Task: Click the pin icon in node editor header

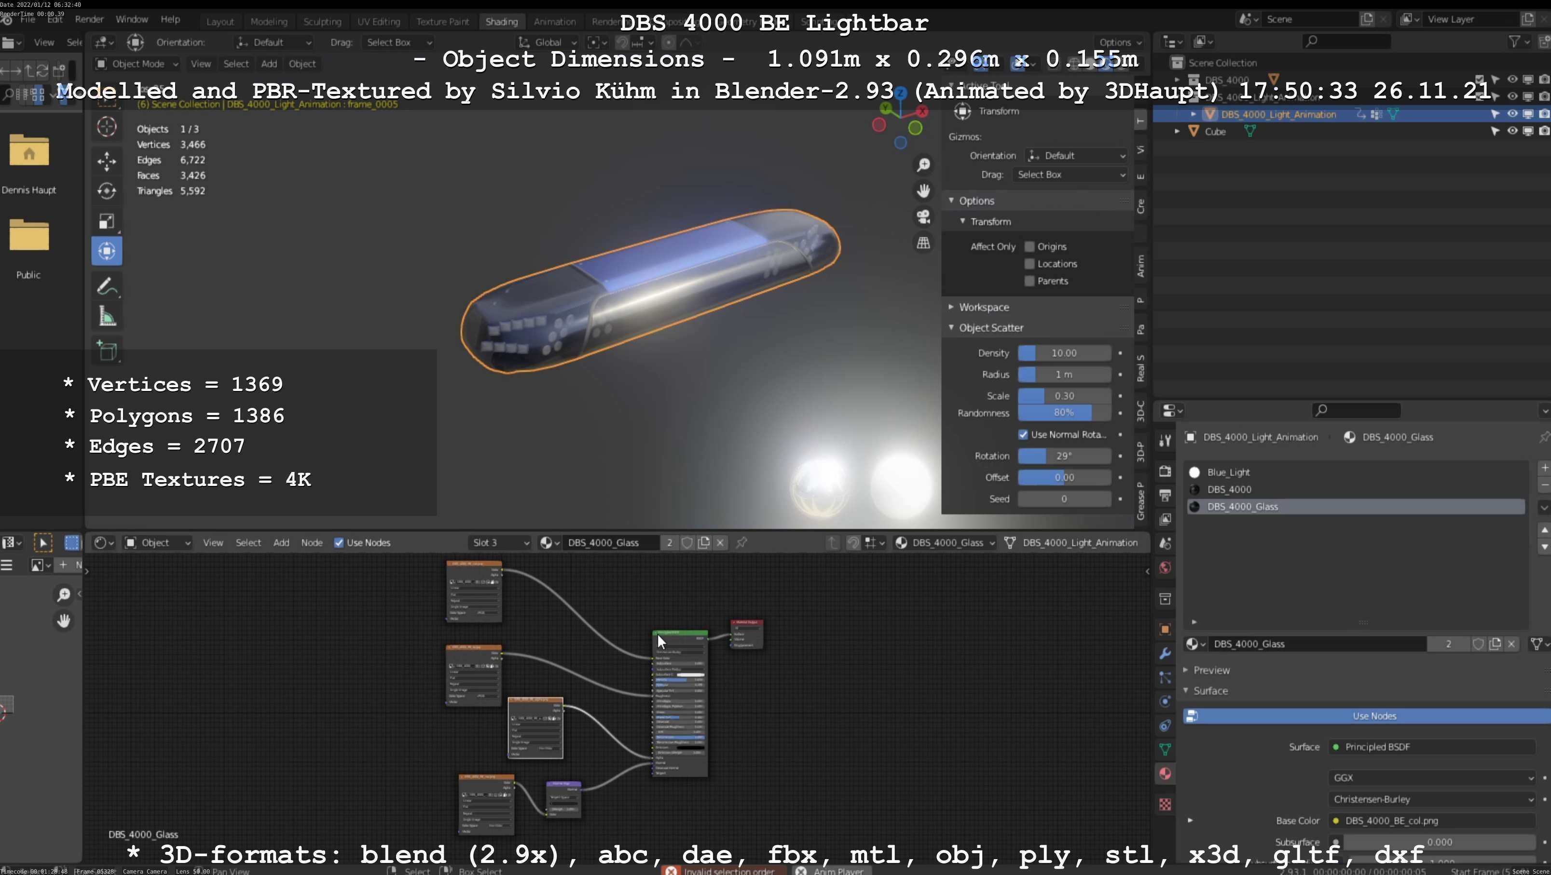Action: click(x=741, y=543)
